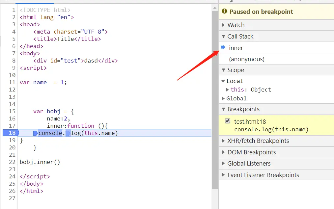Expand the Global scope
This screenshot has width=334, height=209.
tap(223, 98)
